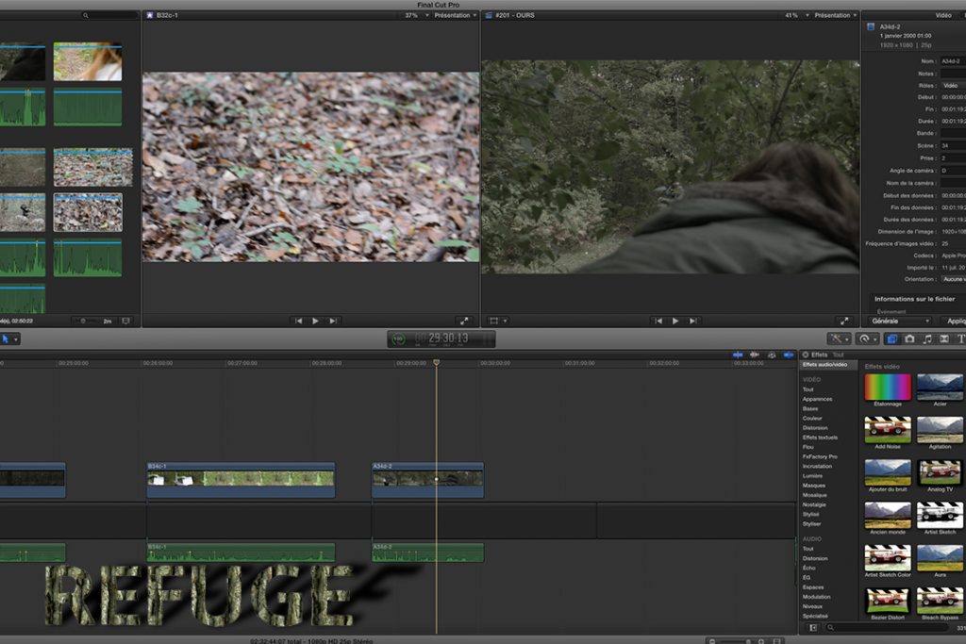Open the Photos browser camera icon

tap(908, 339)
